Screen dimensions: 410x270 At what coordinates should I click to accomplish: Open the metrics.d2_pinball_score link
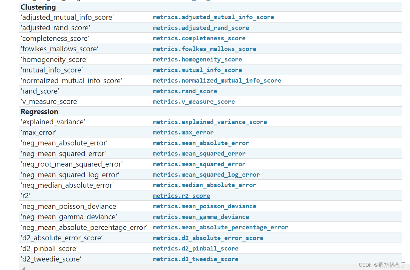coord(195,248)
